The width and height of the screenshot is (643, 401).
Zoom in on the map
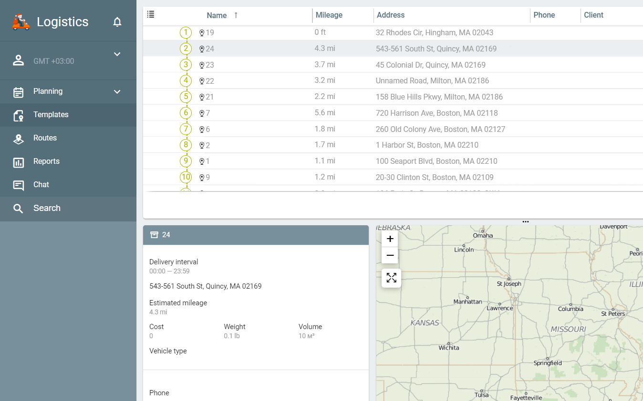(390, 239)
